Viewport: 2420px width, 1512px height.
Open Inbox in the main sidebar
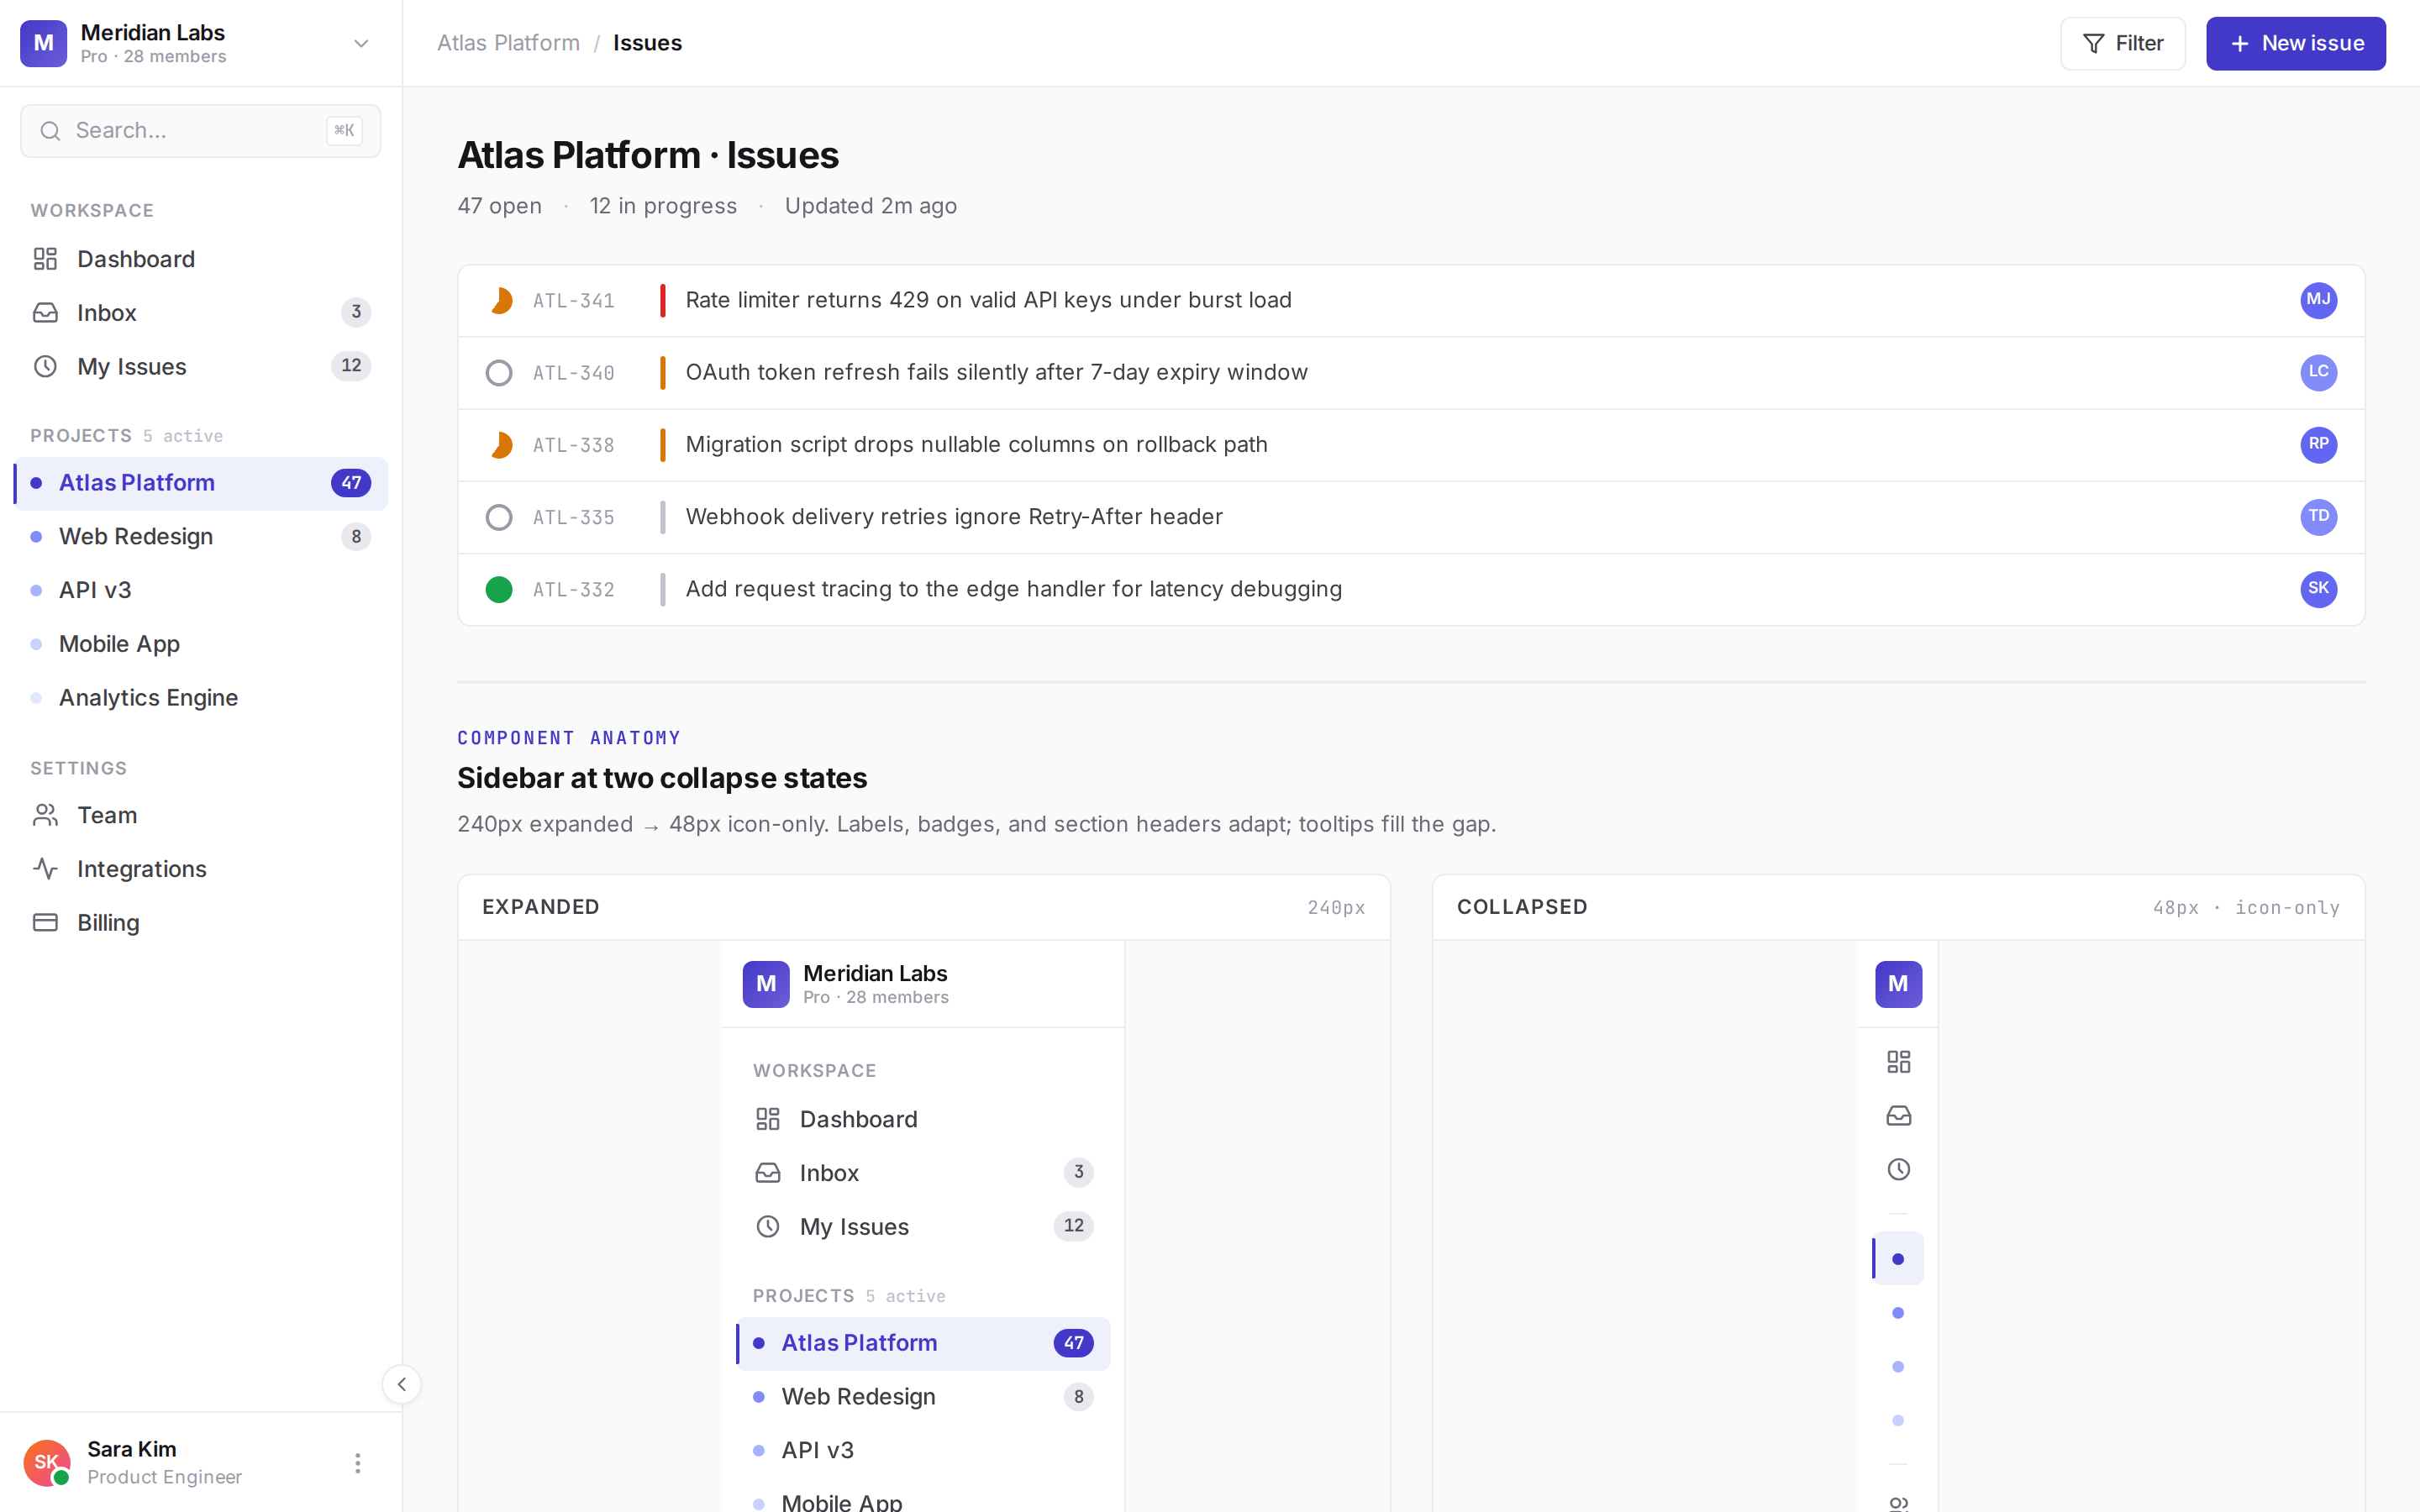(200, 313)
